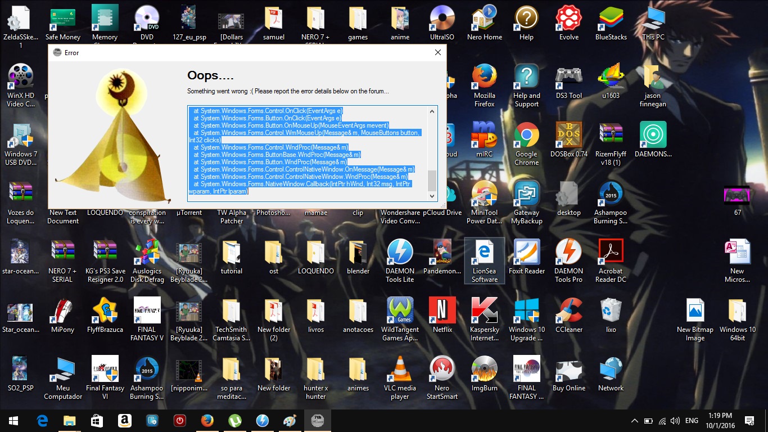Open the FlyffBrazuca shortcut

[105, 316]
